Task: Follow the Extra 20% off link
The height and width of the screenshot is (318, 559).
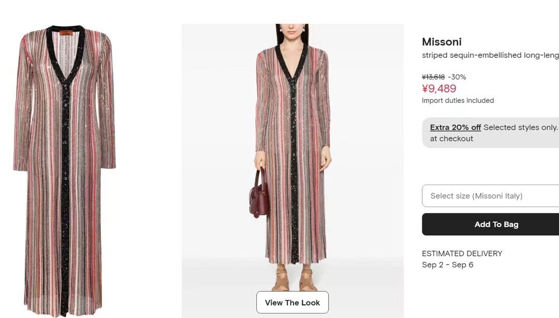Action: (x=455, y=127)
